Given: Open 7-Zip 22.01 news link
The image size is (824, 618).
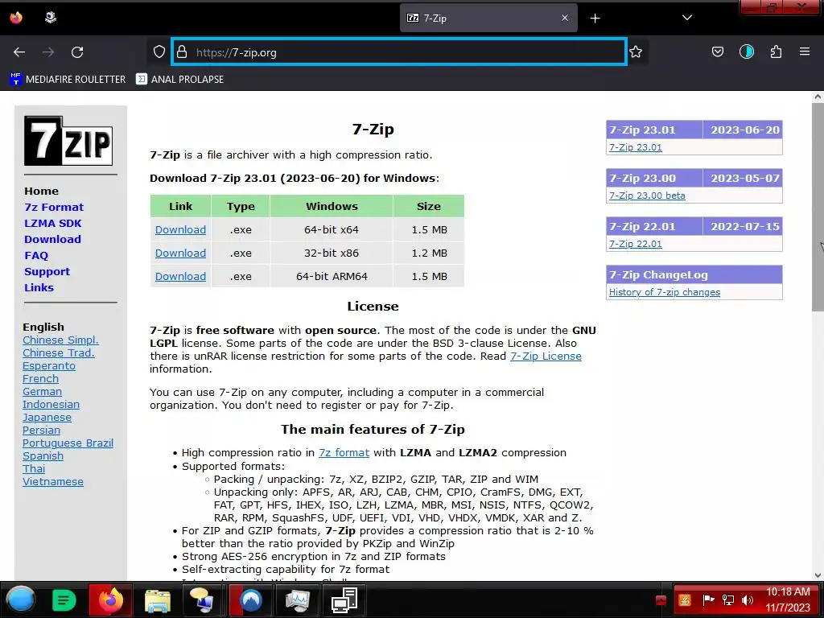Looking at the screenshot, I should pos(636,244).
